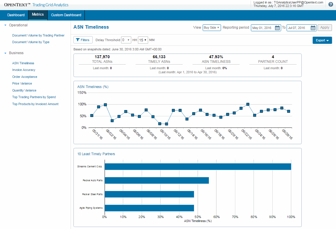Screen dimensions: 336x229
Task: Click the Streams Cement Corp. axis label
Action: [90, 167]
